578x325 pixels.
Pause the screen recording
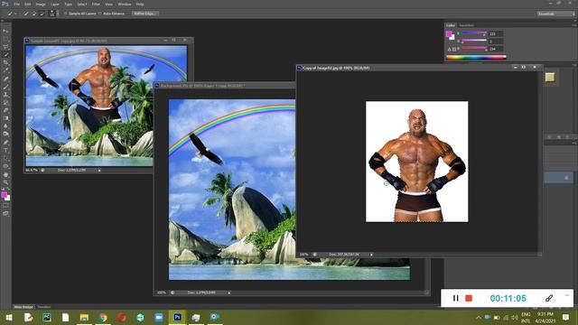coord(455,298)
